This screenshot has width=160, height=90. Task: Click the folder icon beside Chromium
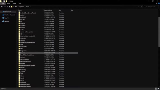point(19,38)
